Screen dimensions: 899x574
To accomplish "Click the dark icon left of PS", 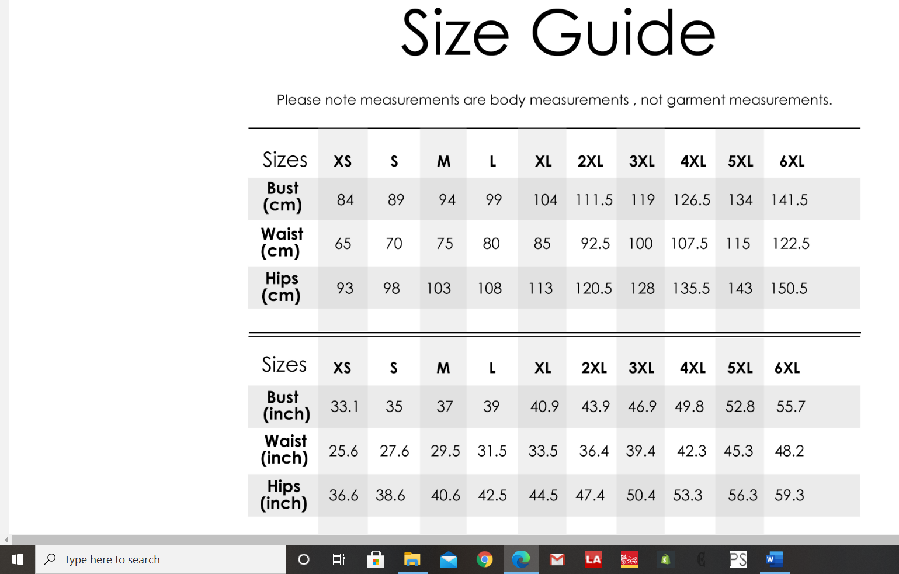I will click(x=702, y=559).
